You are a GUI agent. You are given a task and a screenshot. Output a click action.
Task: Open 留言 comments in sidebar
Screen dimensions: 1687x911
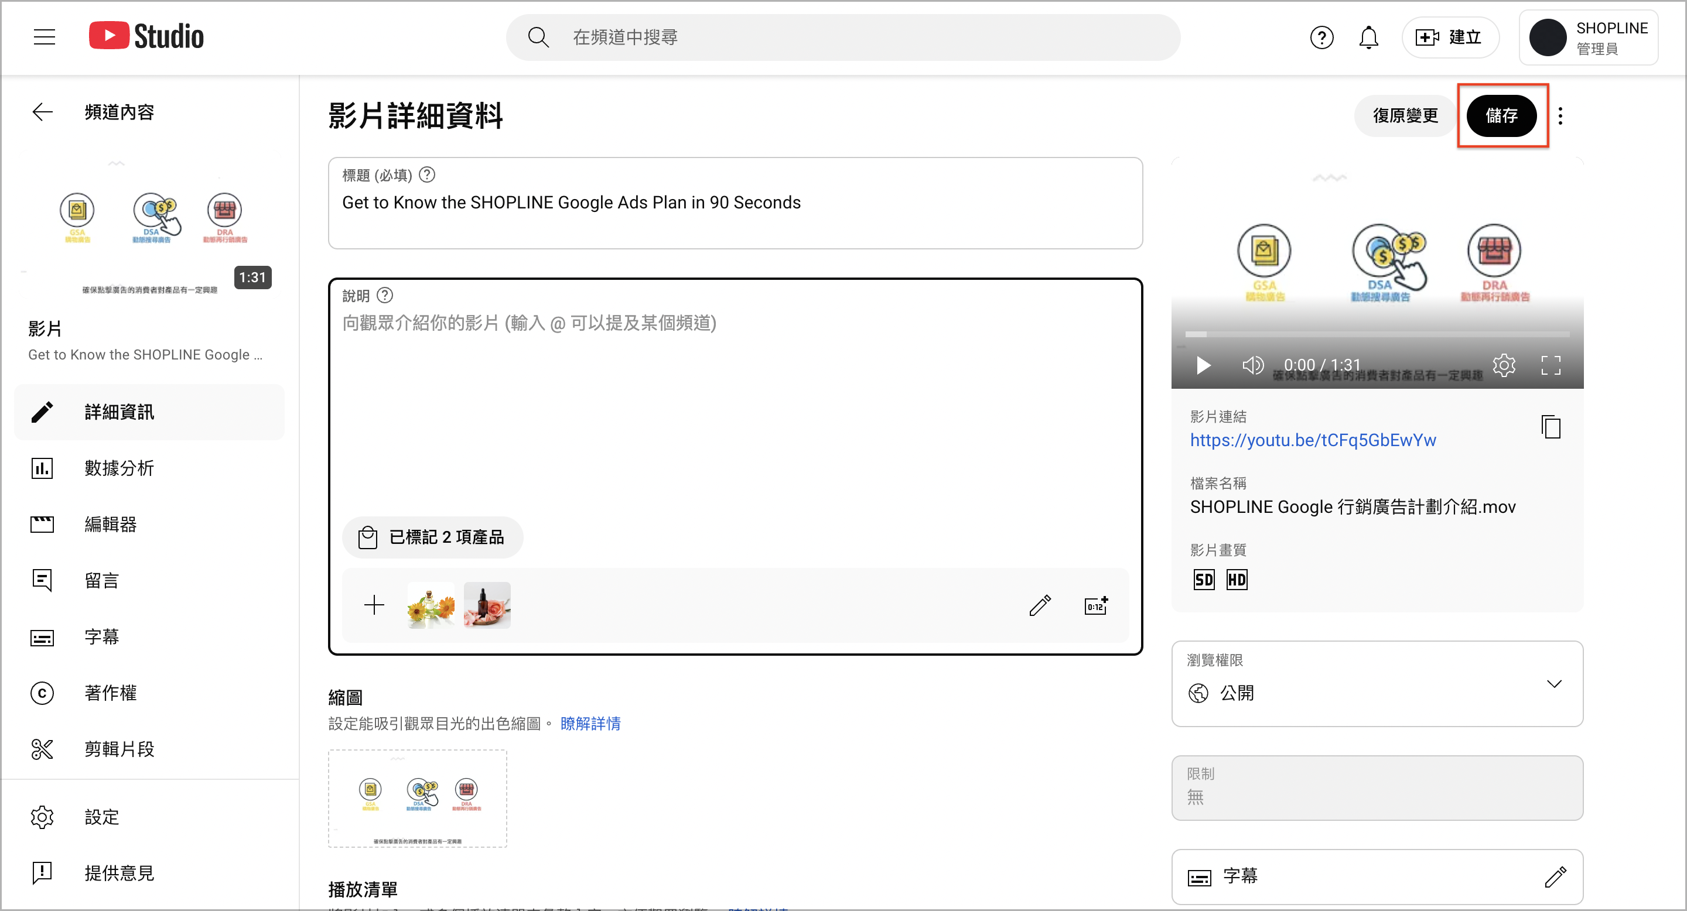149,581
